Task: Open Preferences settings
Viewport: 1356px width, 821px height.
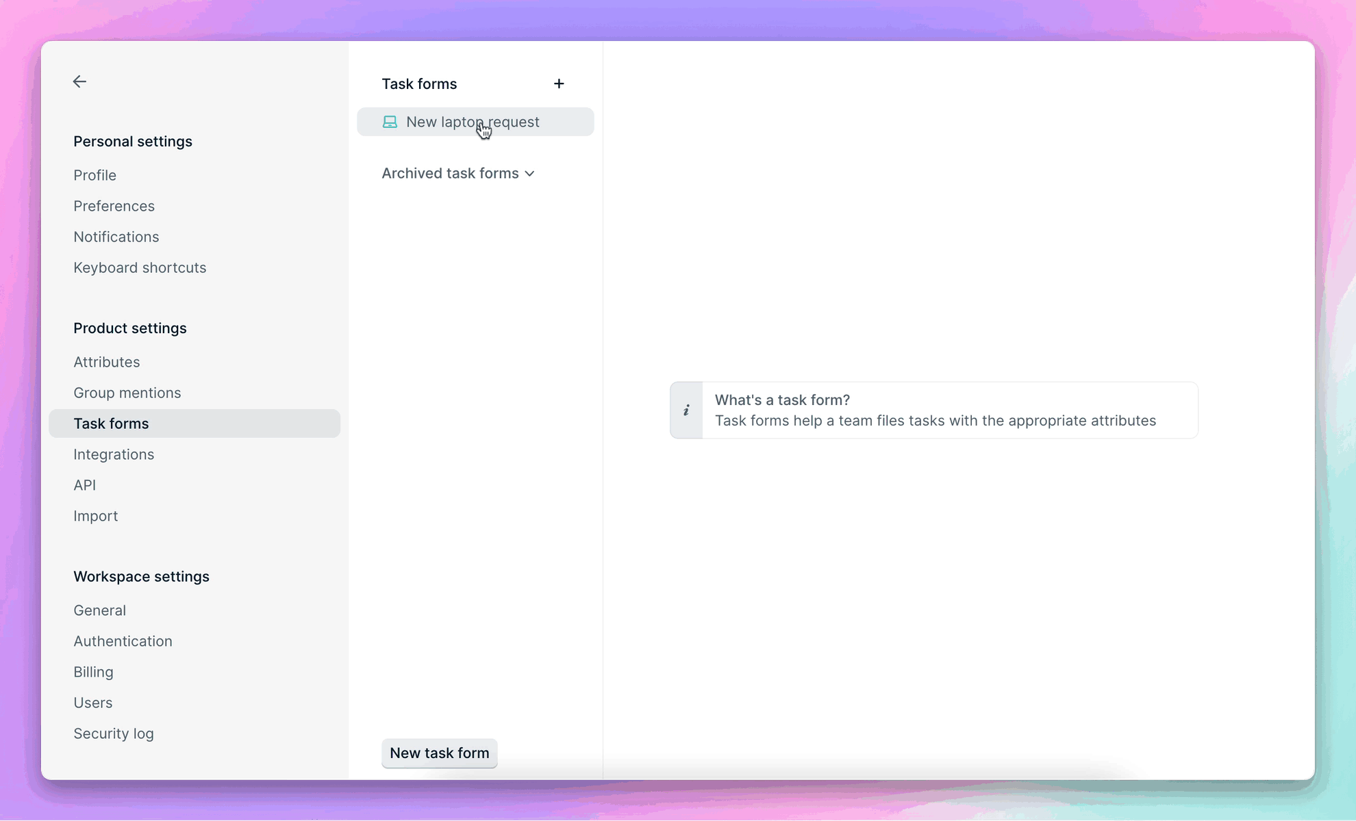Action: pos(114,206)
